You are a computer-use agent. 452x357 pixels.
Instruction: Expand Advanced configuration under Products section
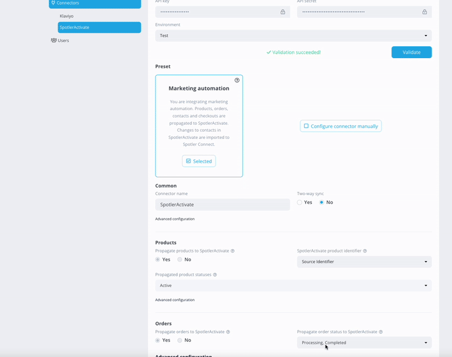tap(175, 300)
